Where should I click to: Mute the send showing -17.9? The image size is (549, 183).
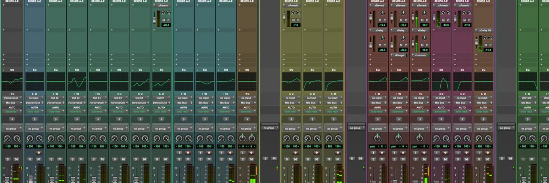click(464, 20)
